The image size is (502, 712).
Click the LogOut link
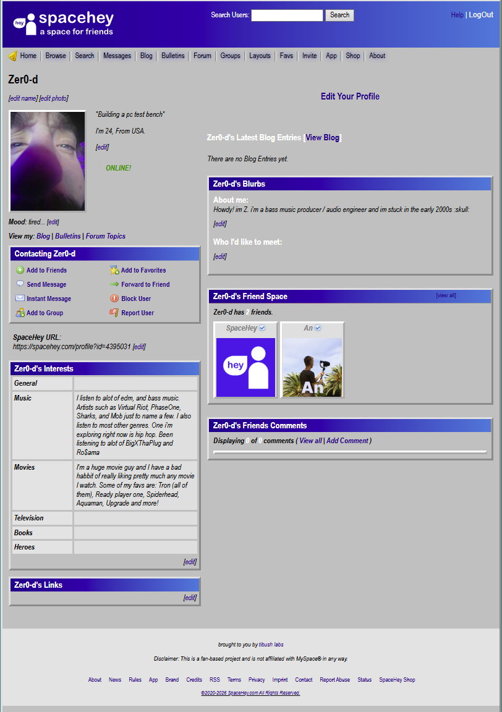click(x=481, y=15)
